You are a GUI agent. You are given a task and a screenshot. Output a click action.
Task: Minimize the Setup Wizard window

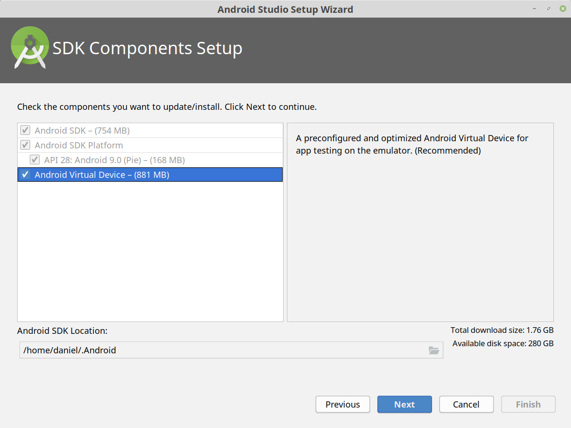point(536,9)
